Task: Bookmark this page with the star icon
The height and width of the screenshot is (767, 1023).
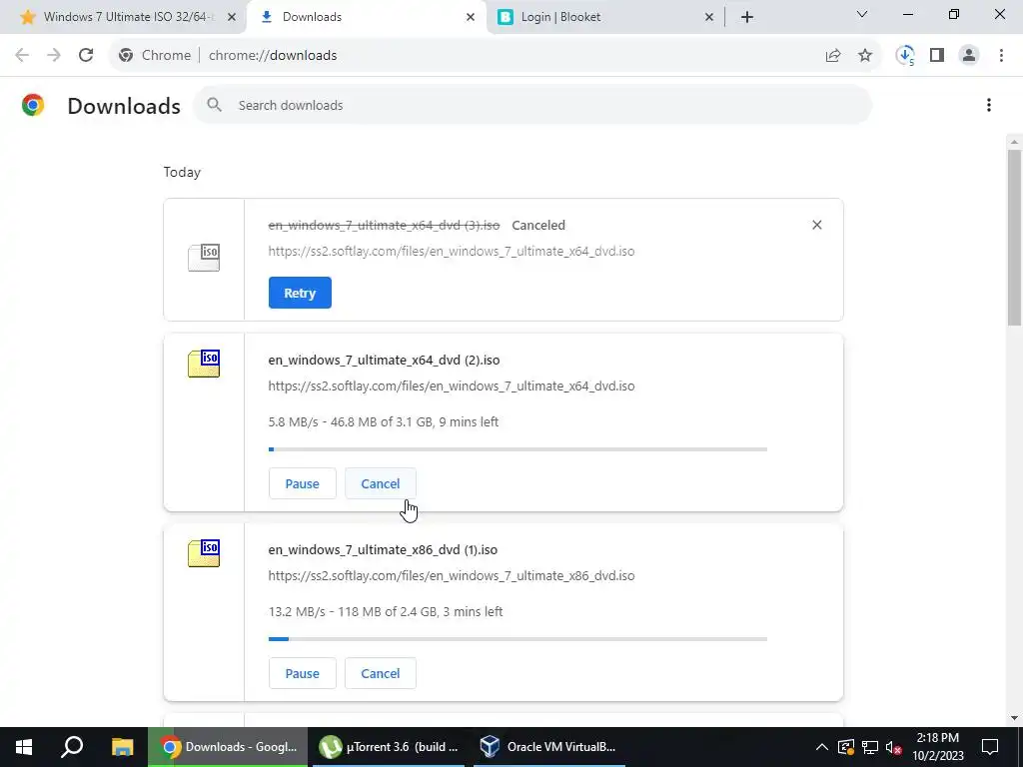Action: tap(865, 56)
